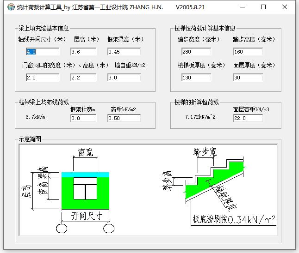Click the 层高（米） label
This screenshot has width=299, height=253.
point(87,39)
